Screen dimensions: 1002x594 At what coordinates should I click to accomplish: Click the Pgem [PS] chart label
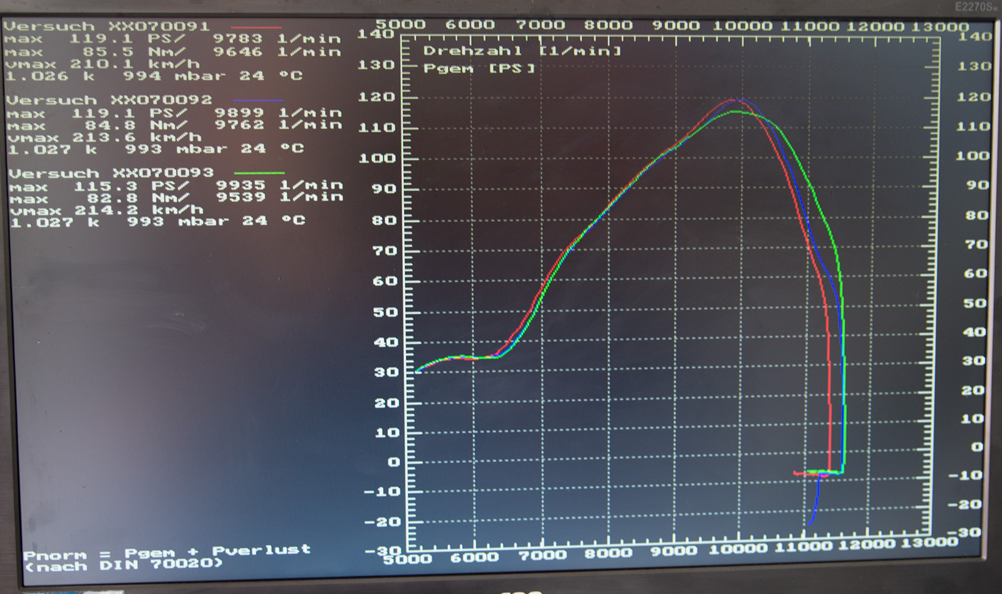[479, 68]
